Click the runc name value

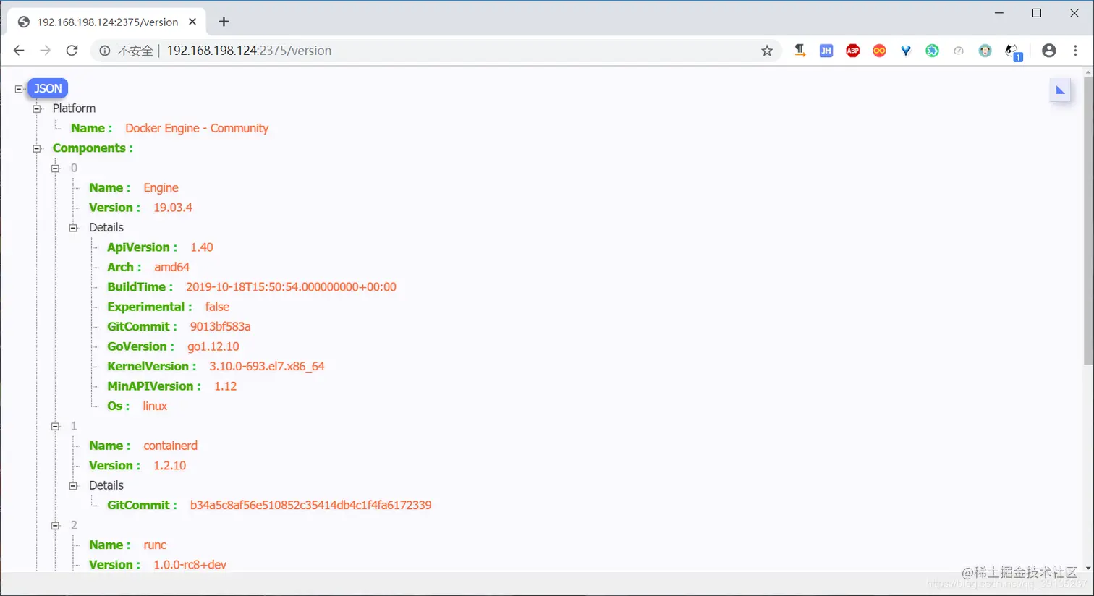tap(155, 545)
